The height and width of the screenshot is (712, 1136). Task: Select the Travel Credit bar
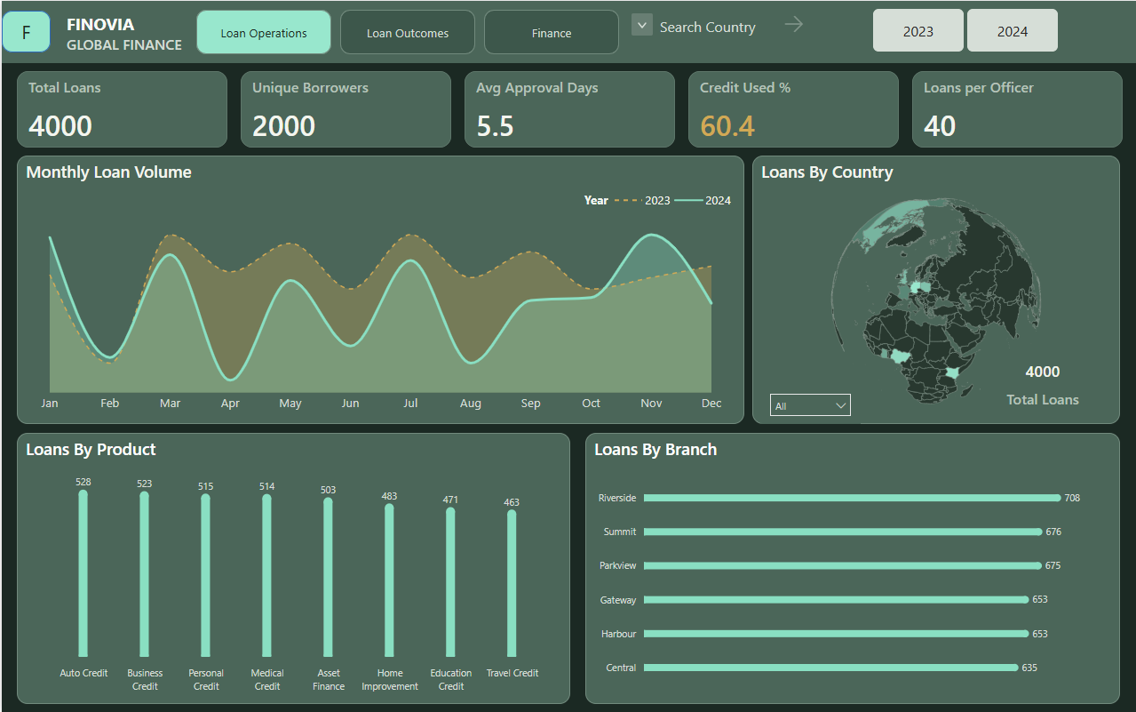coord(512,583)
